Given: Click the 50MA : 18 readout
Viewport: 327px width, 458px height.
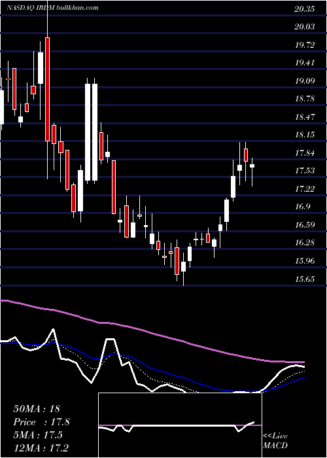Looking at the screenshot, I should 37,409.
